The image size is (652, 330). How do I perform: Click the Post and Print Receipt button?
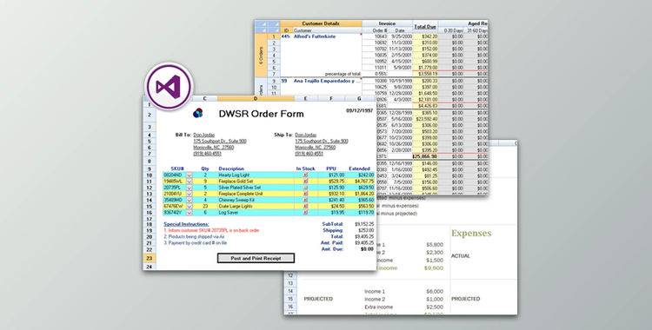(256, 258)
